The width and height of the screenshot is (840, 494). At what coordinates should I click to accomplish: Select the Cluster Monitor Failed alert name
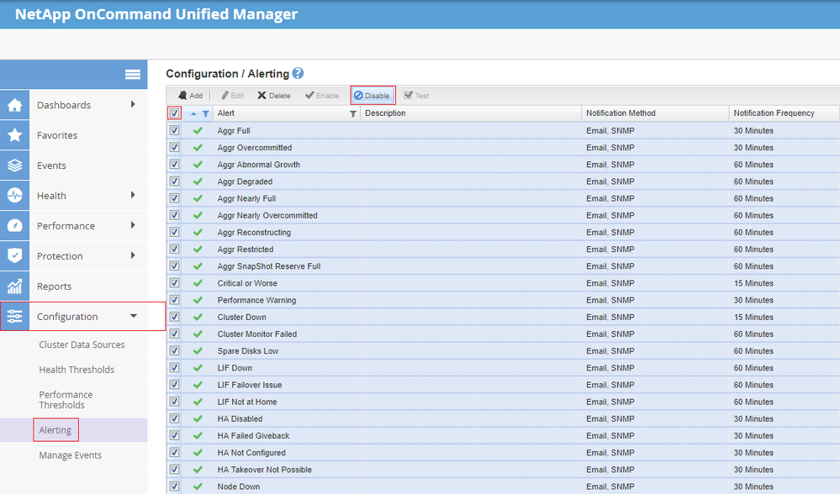click(x=257, y=334)
